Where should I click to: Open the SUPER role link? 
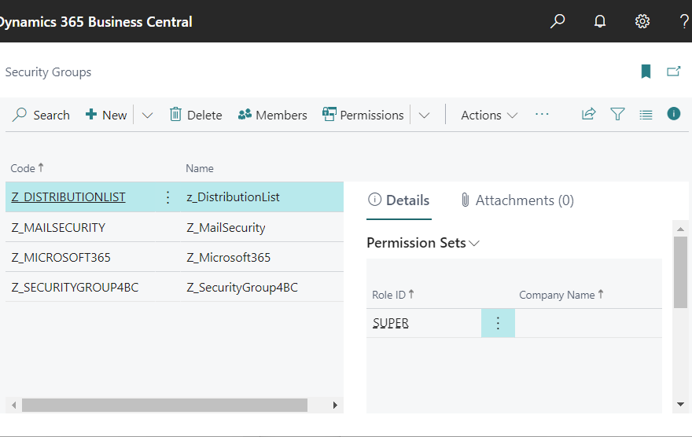tap(391, 323)
